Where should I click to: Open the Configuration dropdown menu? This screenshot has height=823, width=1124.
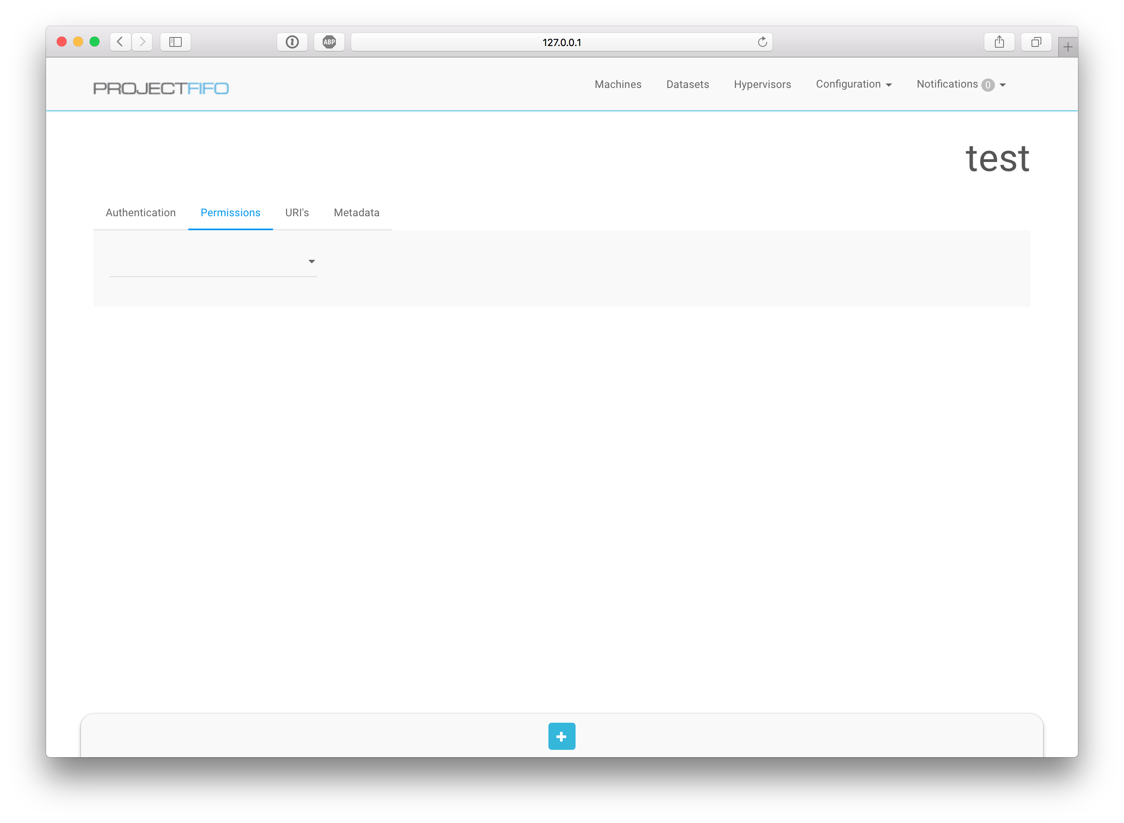click(x=853, y=84)
